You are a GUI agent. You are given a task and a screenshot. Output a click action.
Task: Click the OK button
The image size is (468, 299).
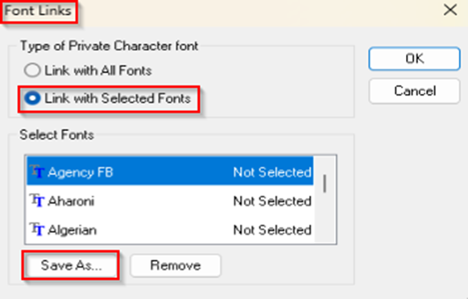(414, 59)
